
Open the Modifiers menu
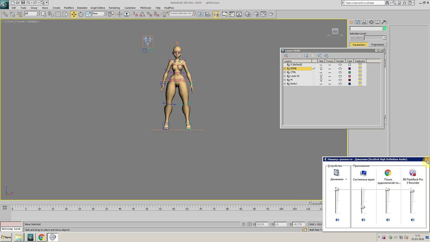point(69,8)
